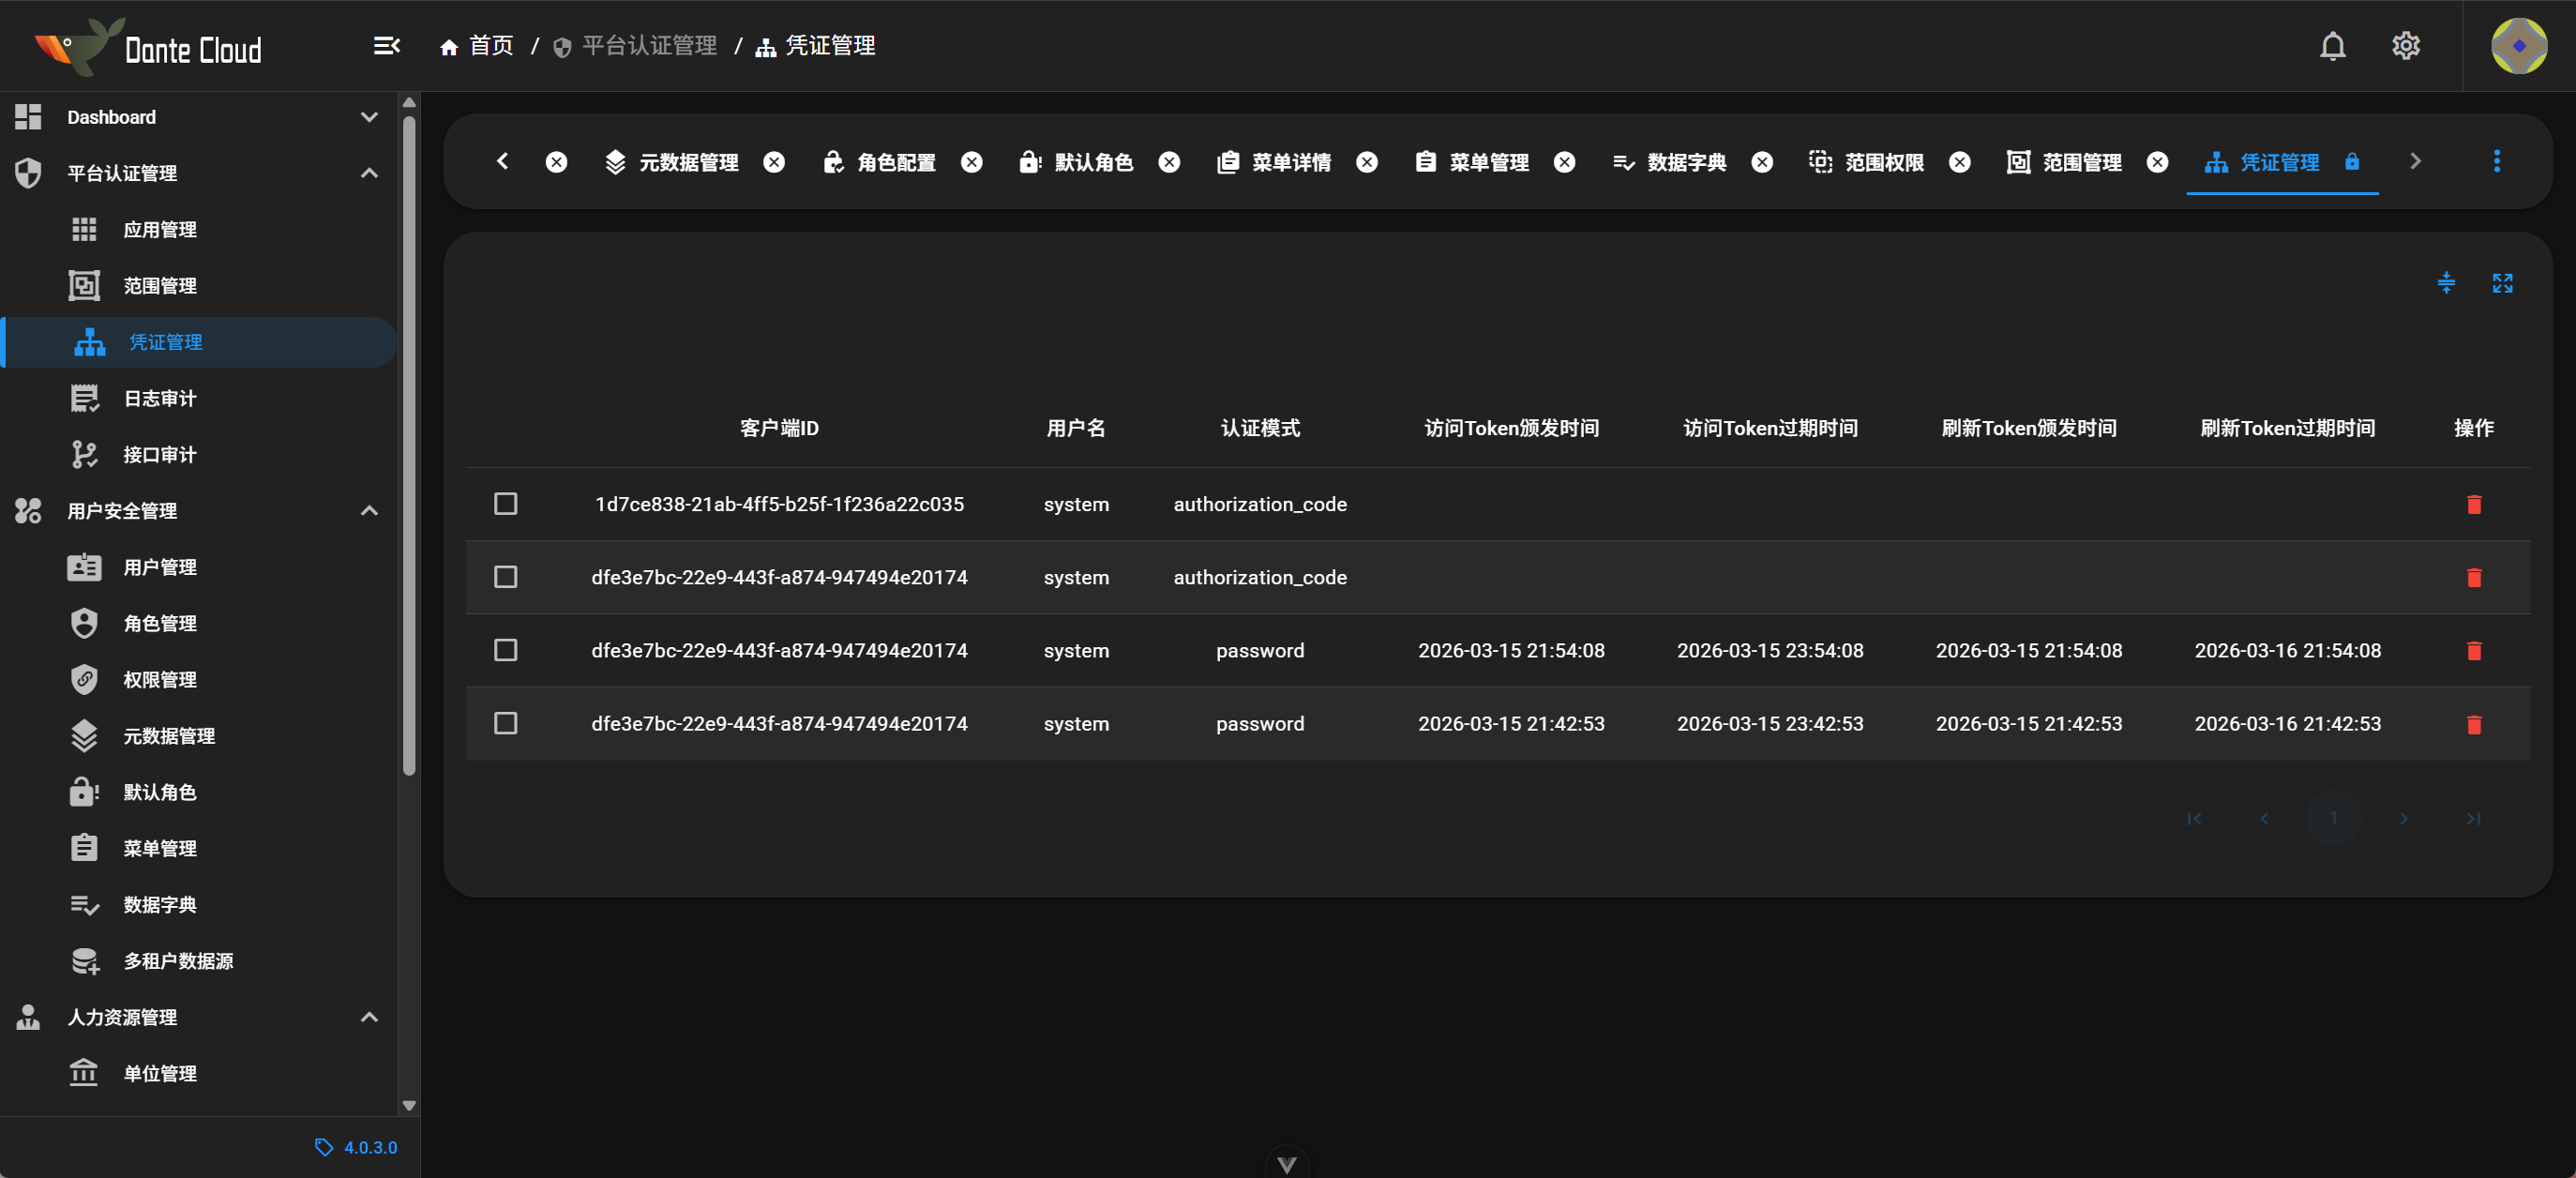Viewport: 2576px width, 1178px height.
Task: Toggle fullscreen table icon
Action: point(2502,283)
